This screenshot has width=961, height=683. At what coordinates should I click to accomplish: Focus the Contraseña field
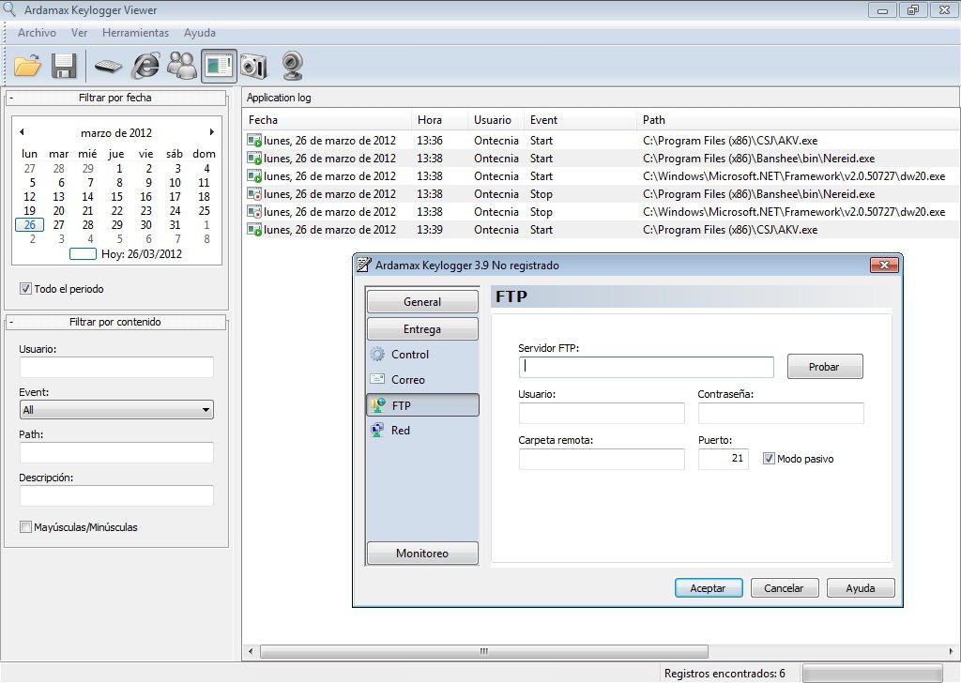781,413
